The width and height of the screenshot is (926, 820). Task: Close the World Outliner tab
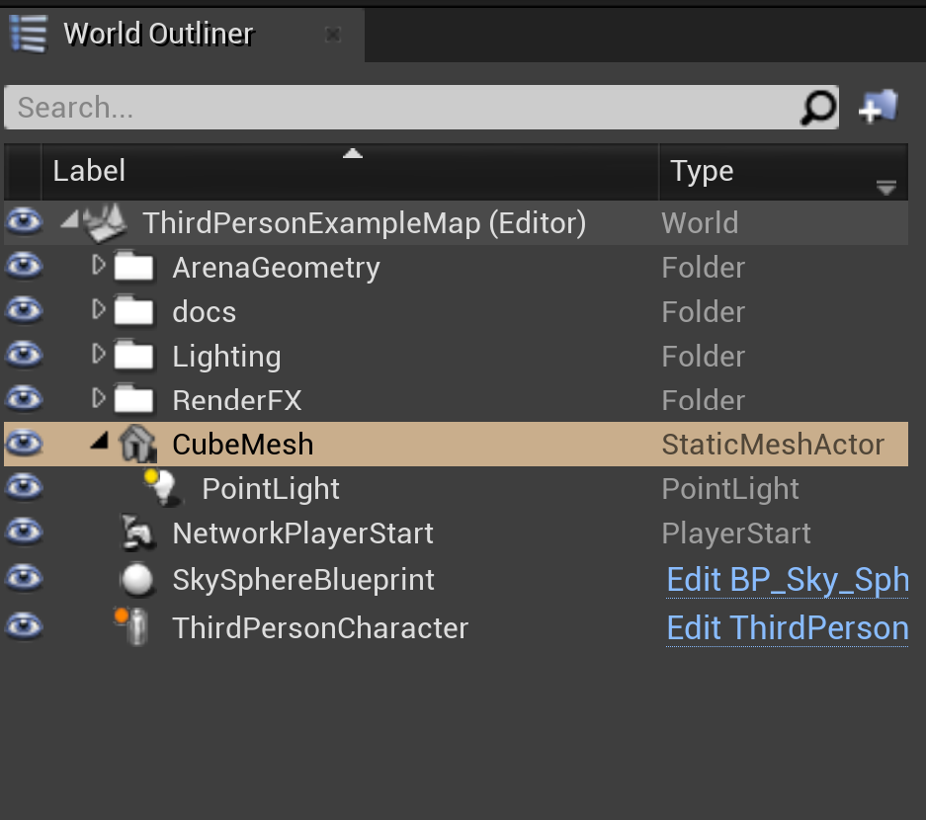(333, 35)
